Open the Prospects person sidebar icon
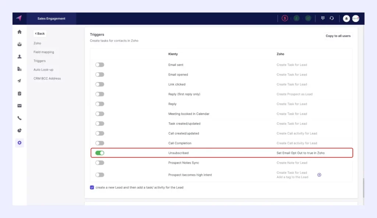Image resolution: width=377 pixels, height=218 pixels. click(20, 57)
